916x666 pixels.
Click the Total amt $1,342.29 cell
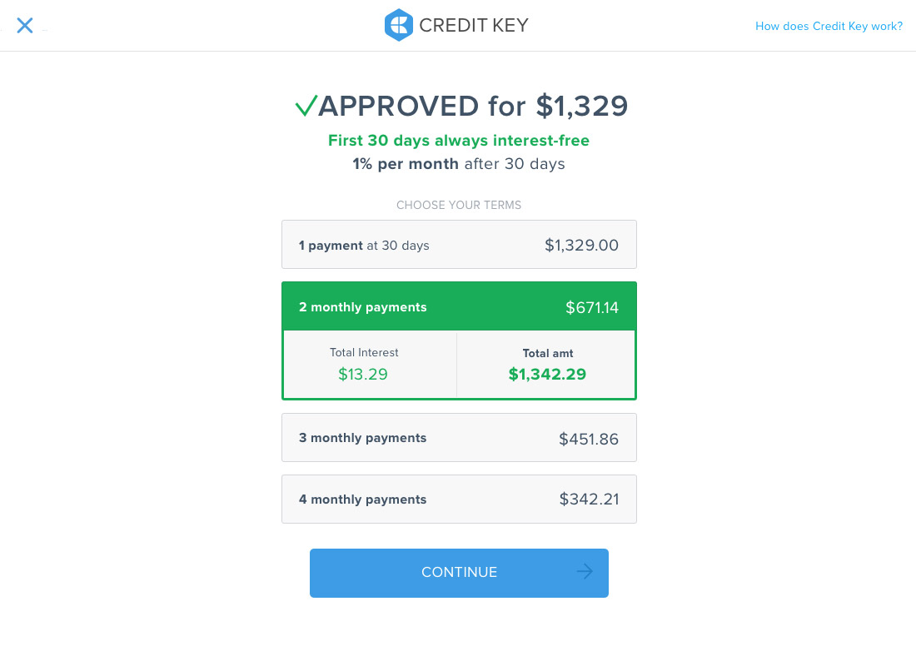pos(546,365)
